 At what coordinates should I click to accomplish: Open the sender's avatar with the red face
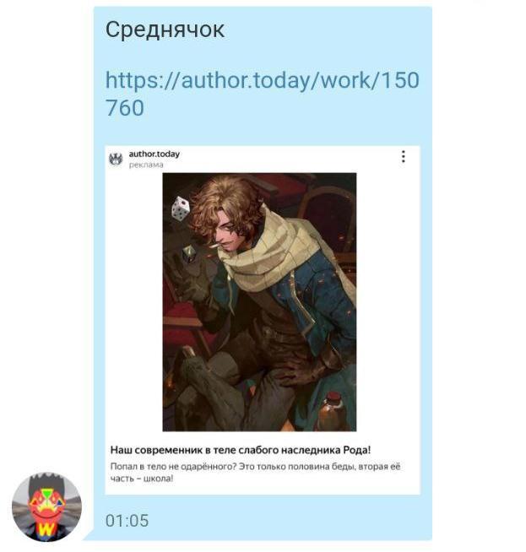(46, 506)
